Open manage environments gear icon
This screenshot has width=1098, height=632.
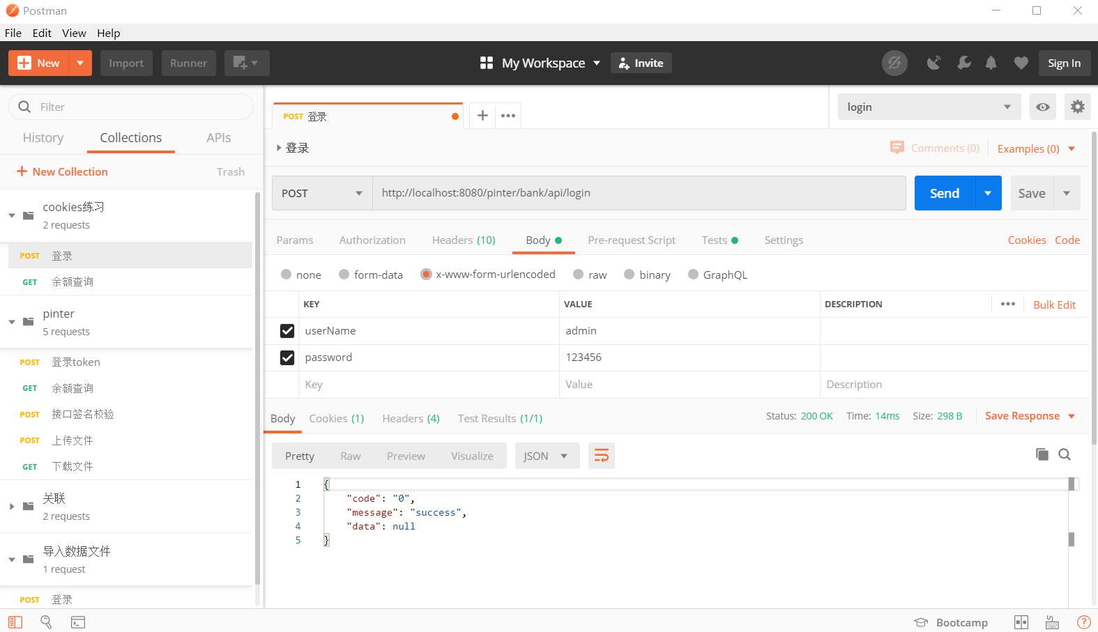[x=1078, y=107]
